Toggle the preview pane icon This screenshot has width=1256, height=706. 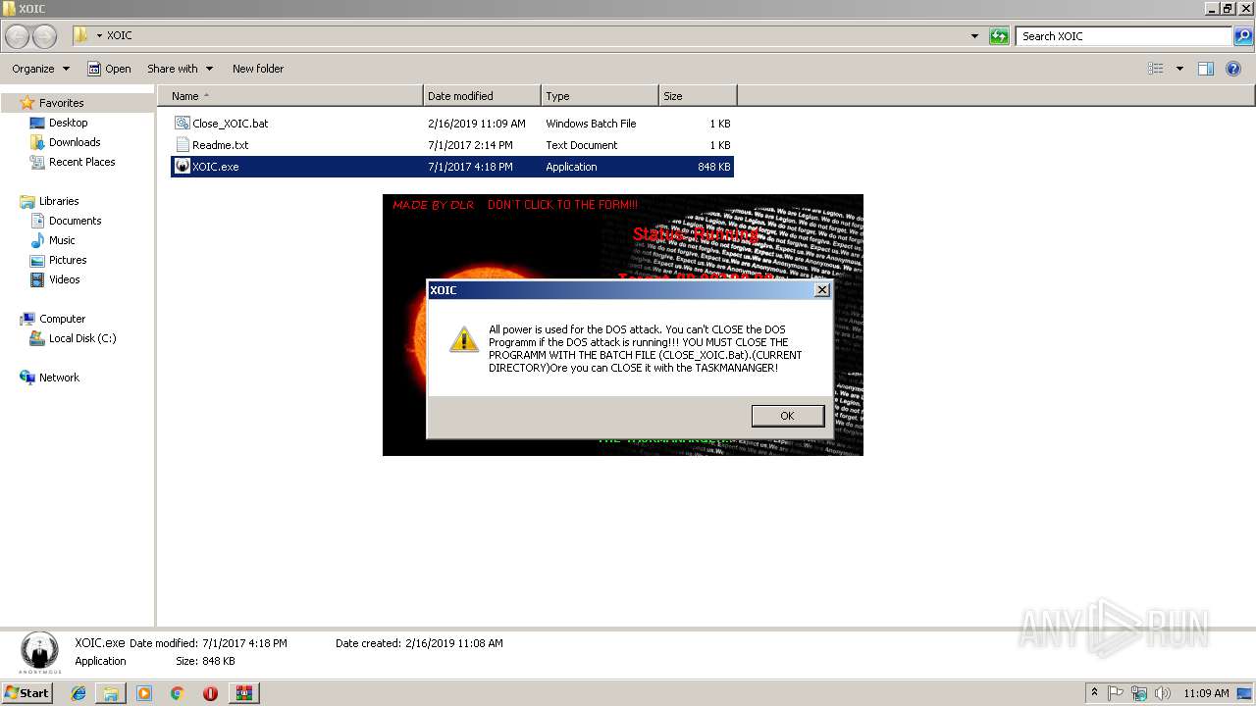[1206, 69]
